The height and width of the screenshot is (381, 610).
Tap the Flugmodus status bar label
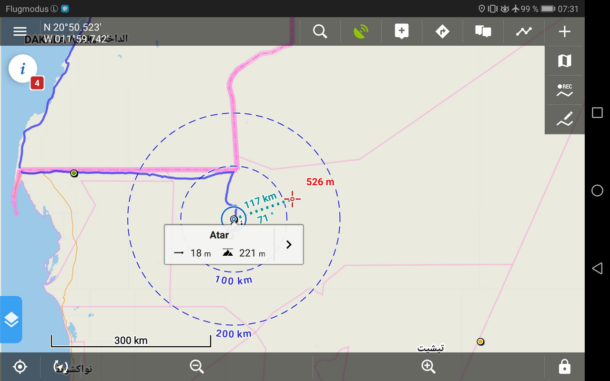[x=27, y=9]
